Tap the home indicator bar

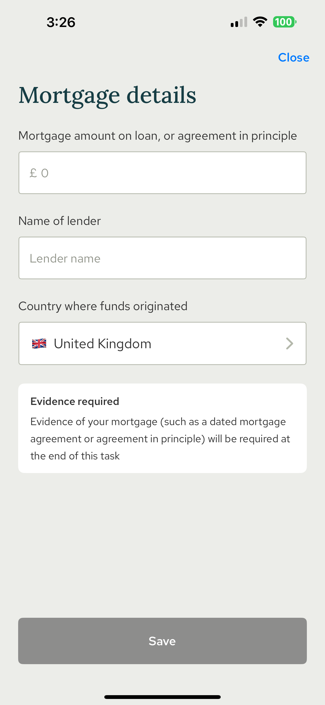[x=162, y=697]
